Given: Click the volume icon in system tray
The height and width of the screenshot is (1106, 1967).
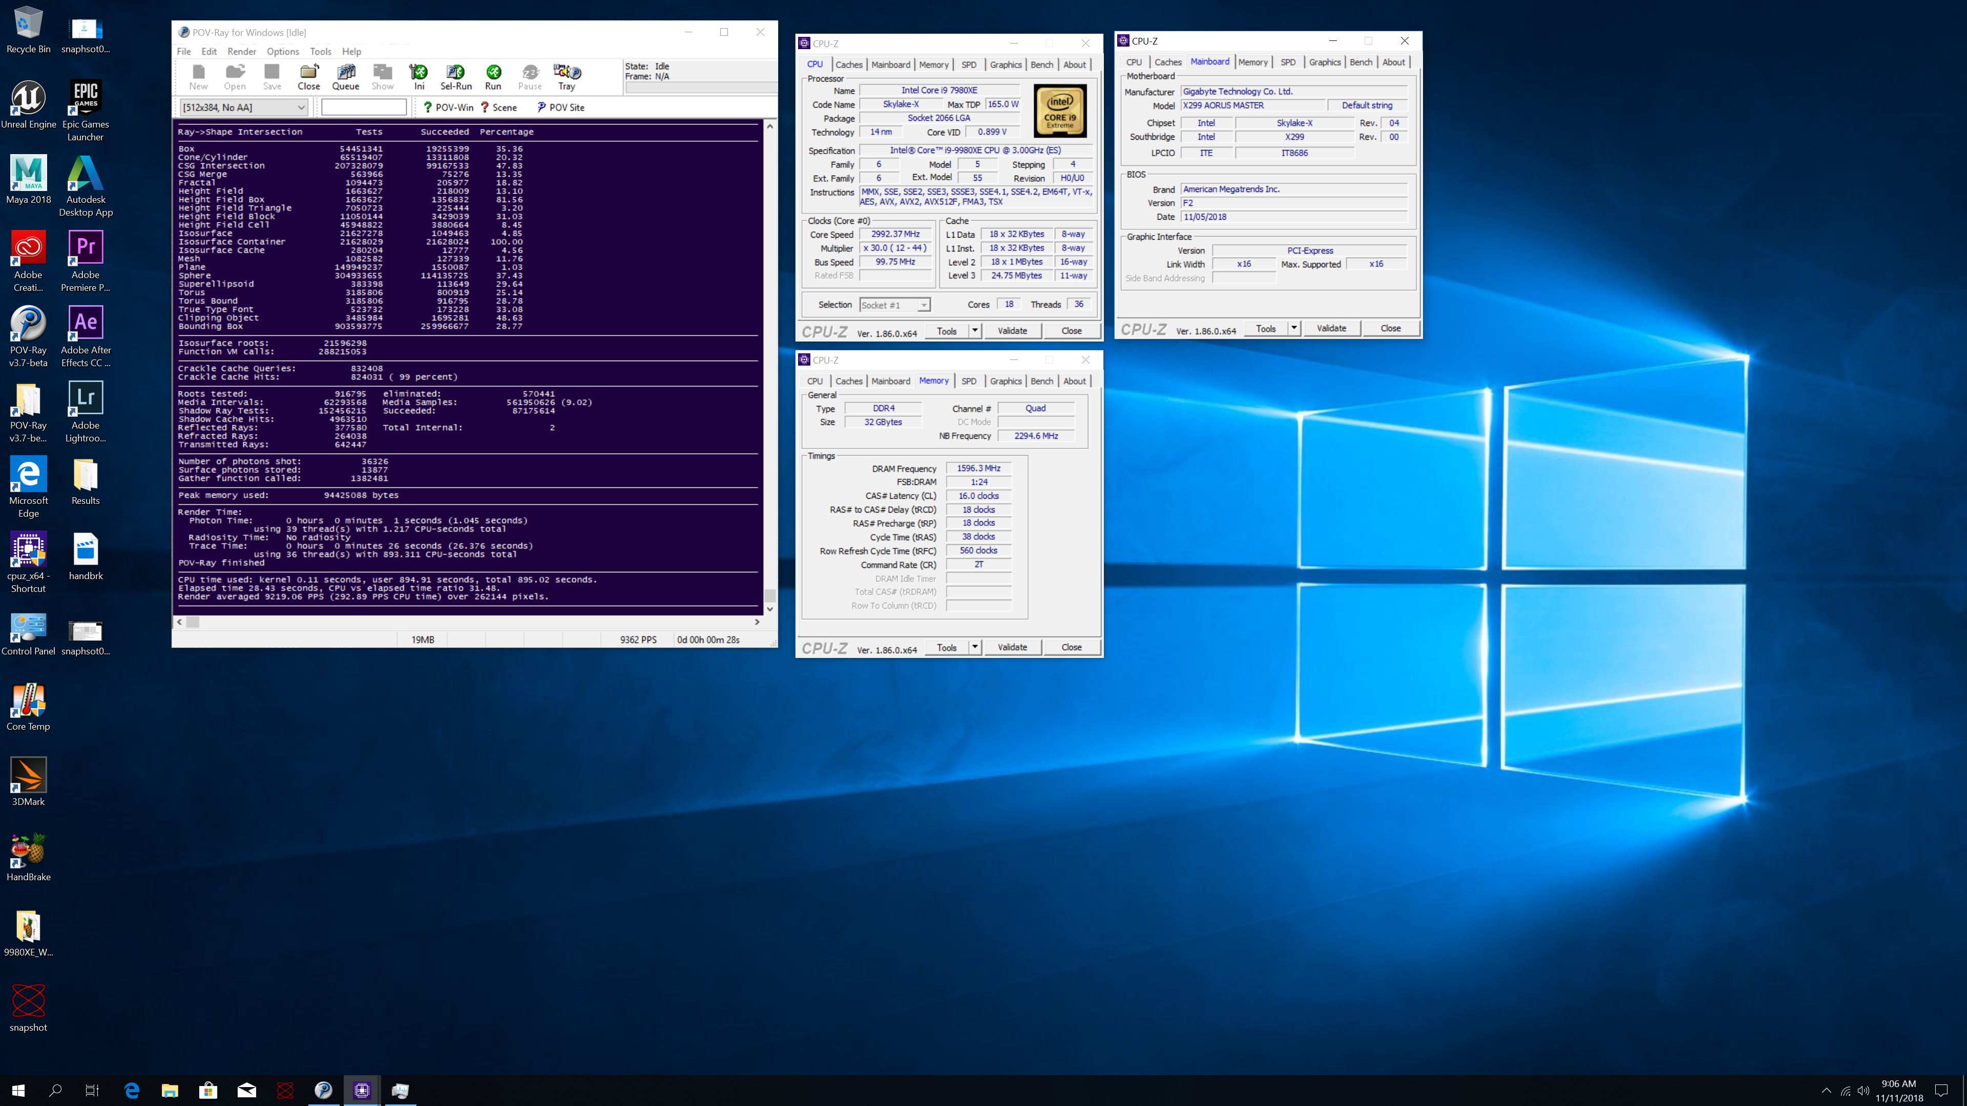Looking at the screenshot, I should tap(1864, 1091).
